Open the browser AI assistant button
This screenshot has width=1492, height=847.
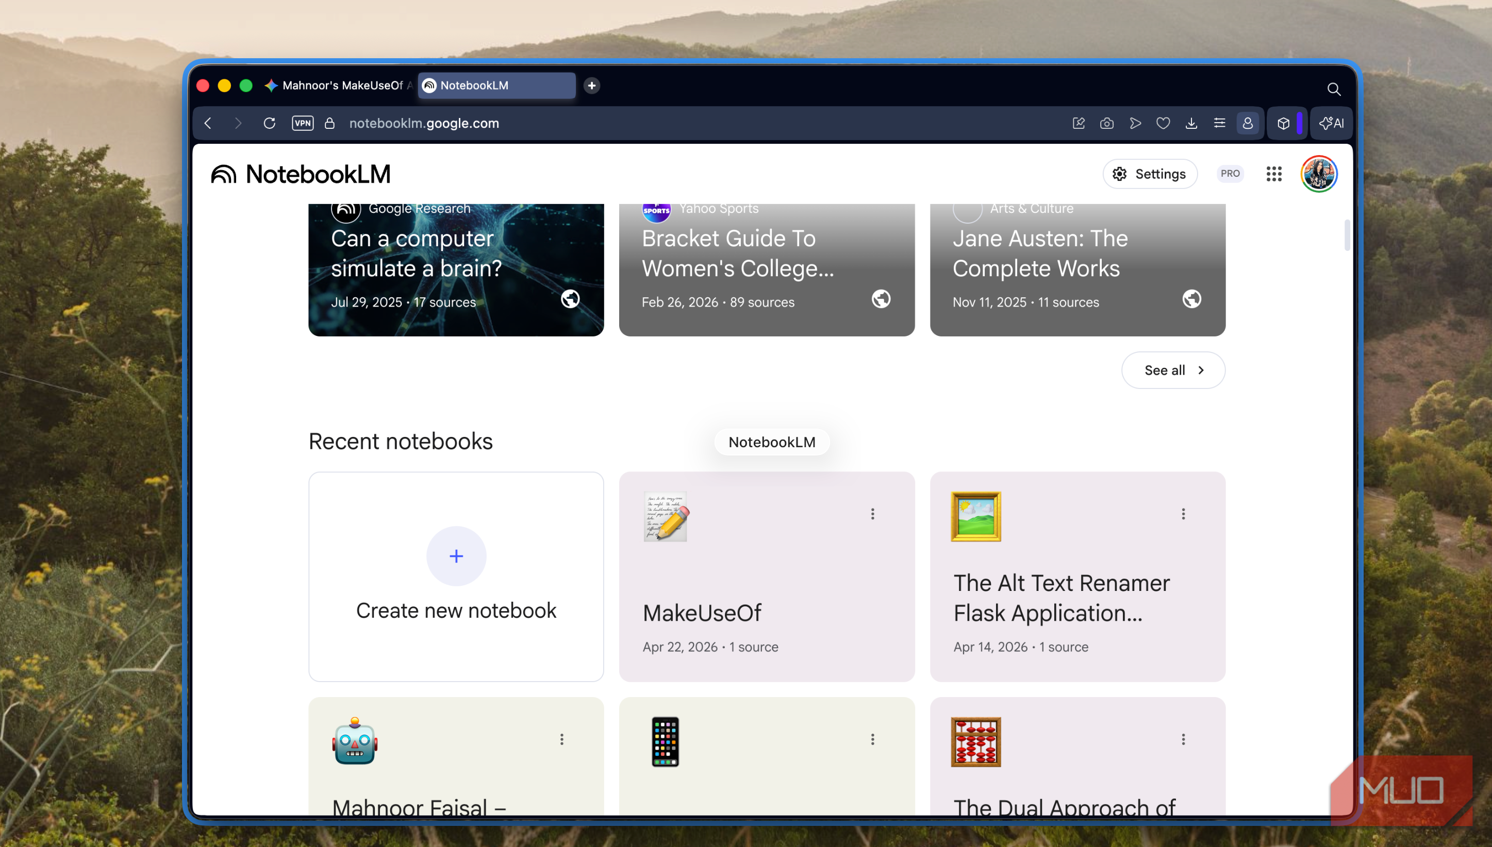pos(1331,123)
